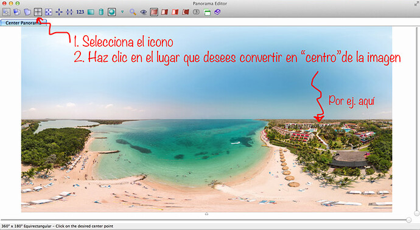
Task: Select the spherical projection icon
Action: click(112, 12)
